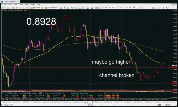The image size is (178, 107).
Task: Open the Tools menu
Action: coord(27,5)
